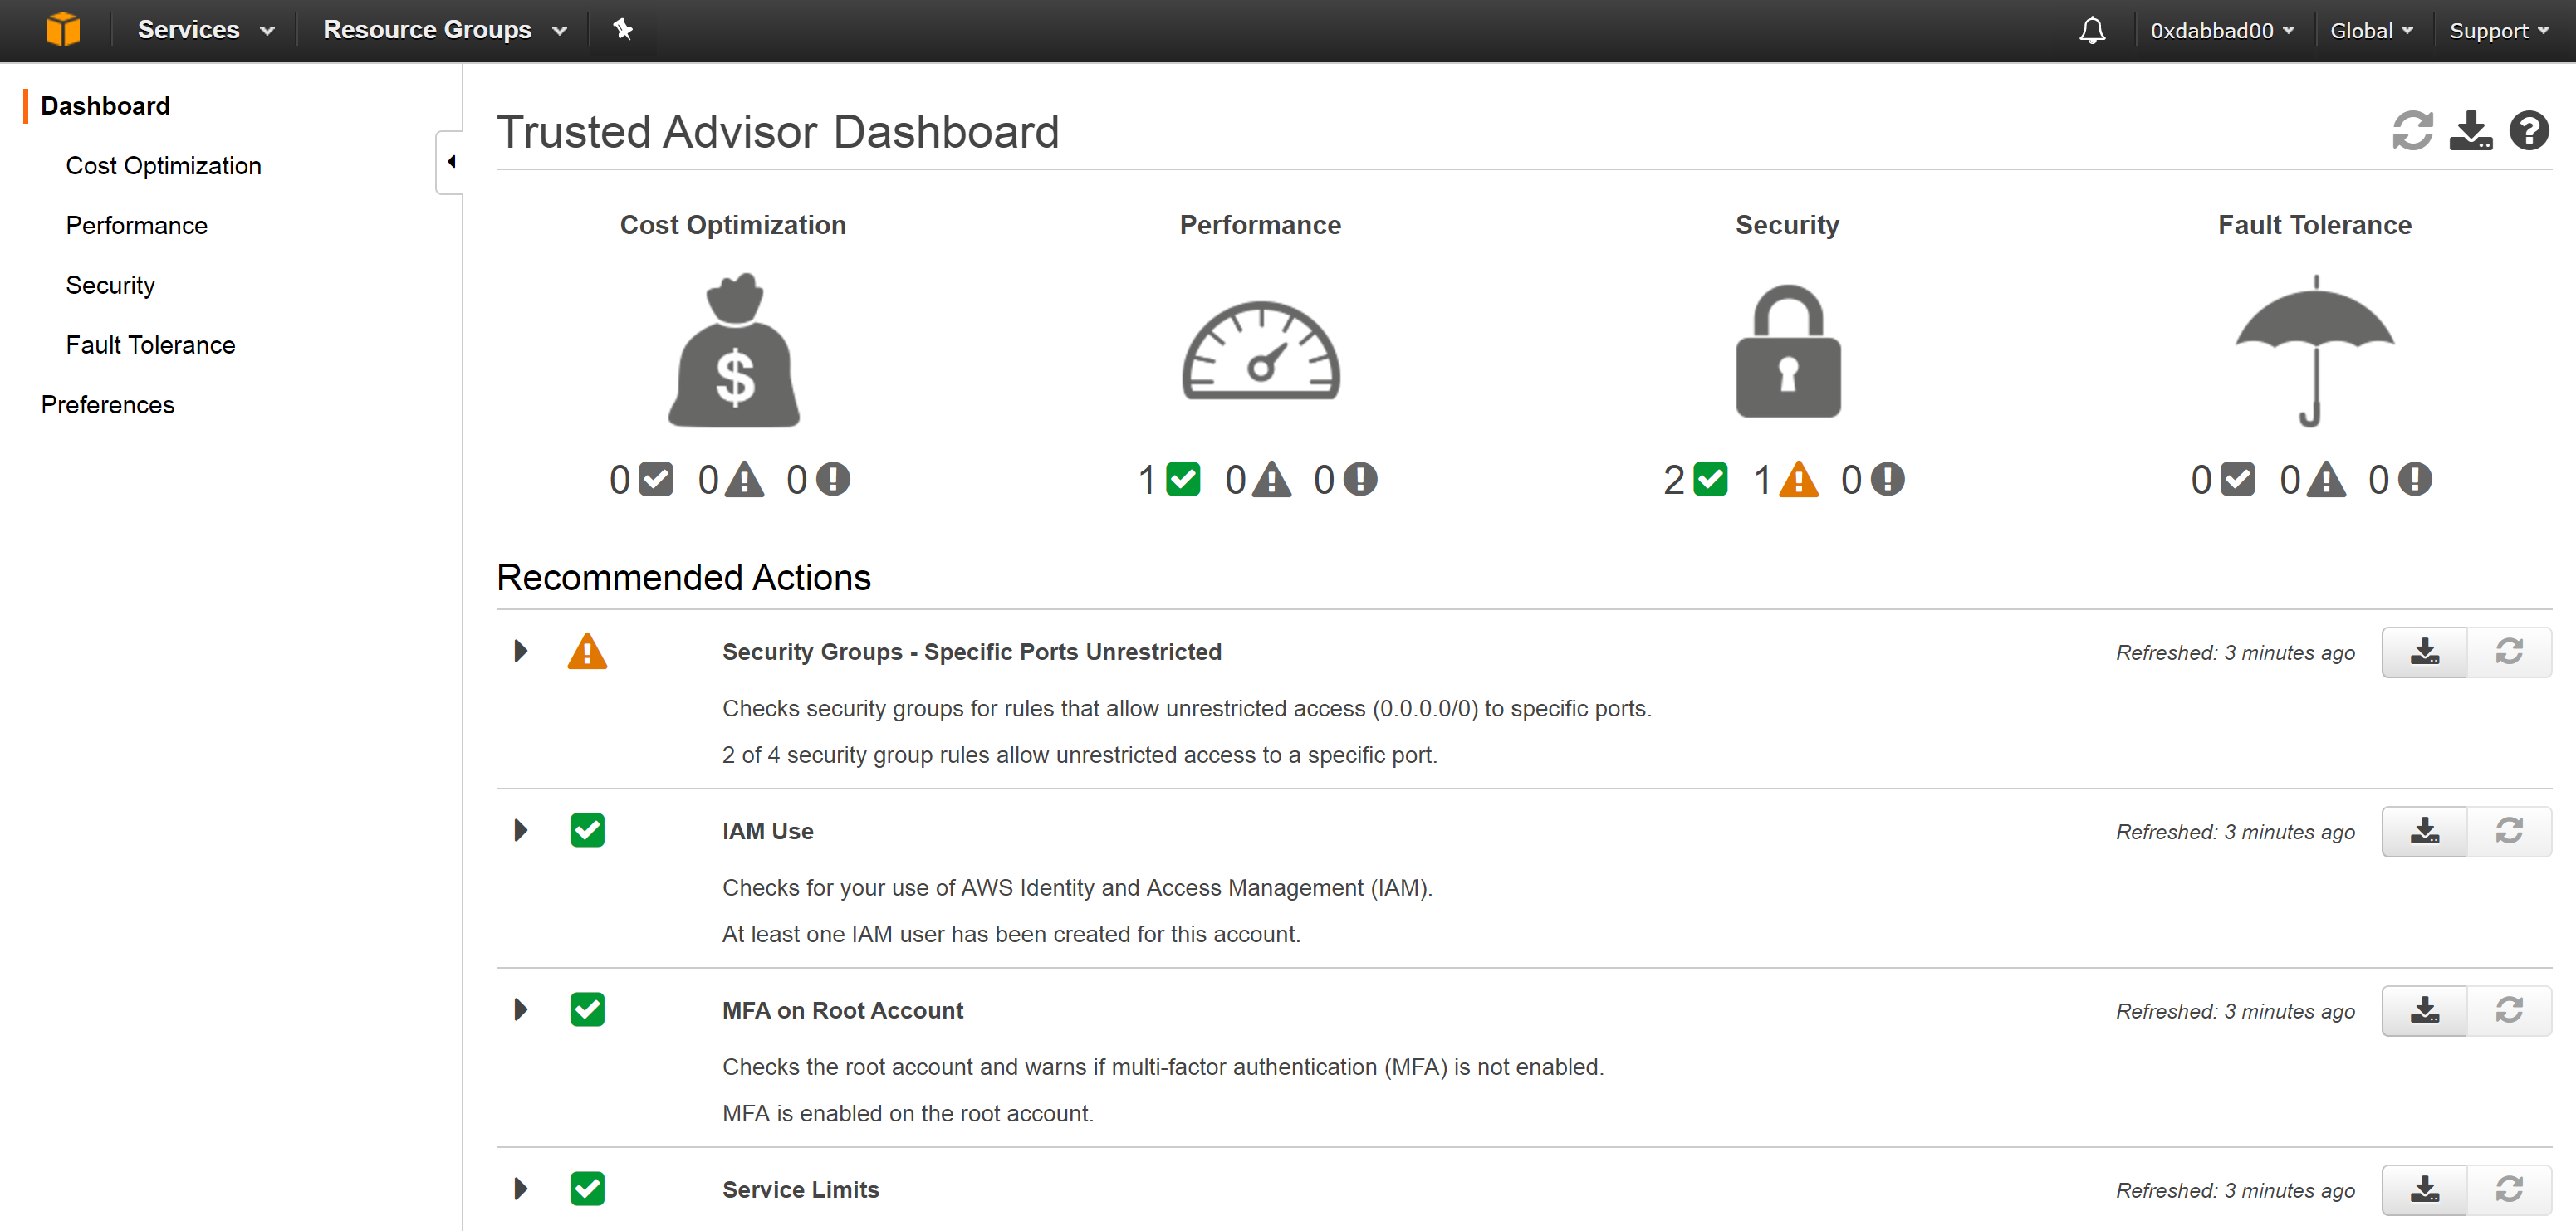Expand the IAM Use row

(520, 830)
